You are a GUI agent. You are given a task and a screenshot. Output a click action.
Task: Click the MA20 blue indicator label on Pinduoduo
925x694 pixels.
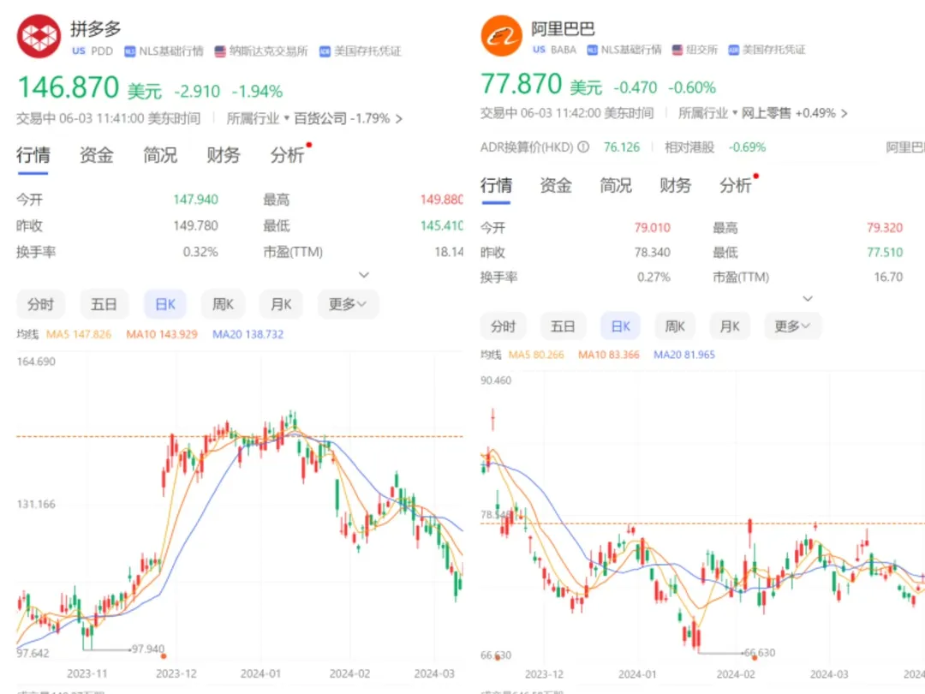click(x=248, y=334)
